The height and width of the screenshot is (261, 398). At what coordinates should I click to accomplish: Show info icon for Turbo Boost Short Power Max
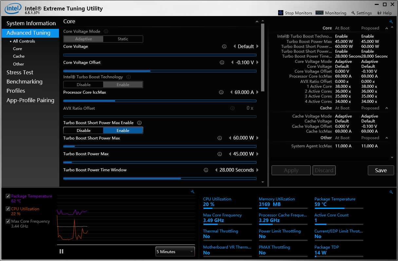[219, 138]
